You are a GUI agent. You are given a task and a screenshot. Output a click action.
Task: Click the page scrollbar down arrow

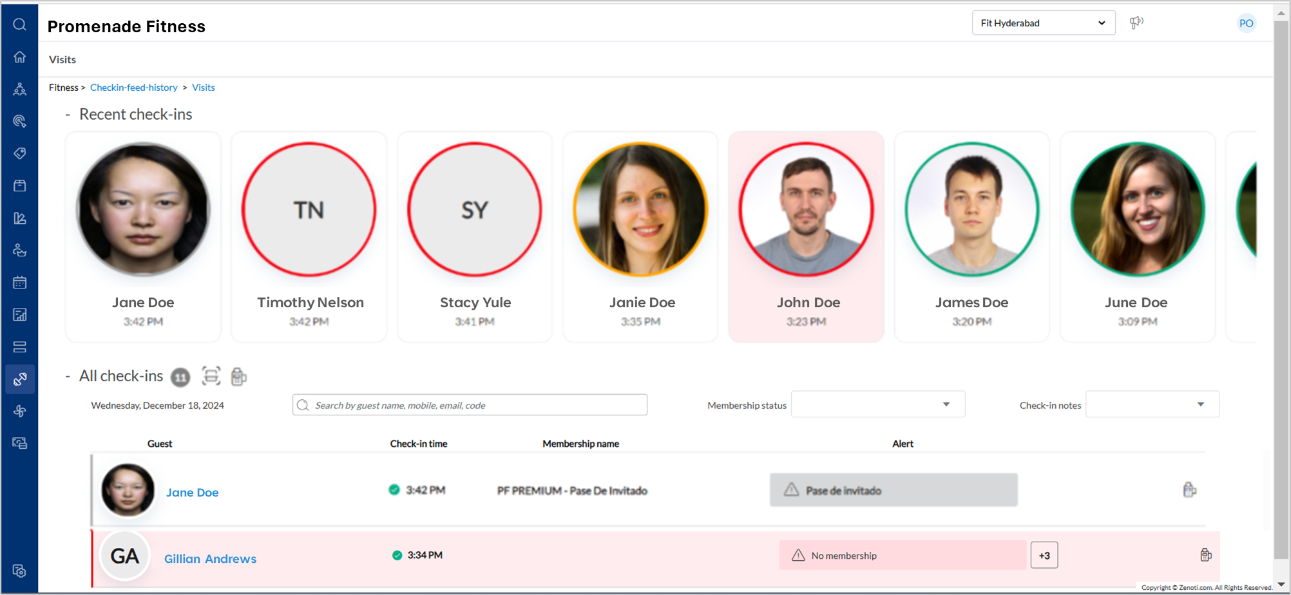click(1281, 584)
